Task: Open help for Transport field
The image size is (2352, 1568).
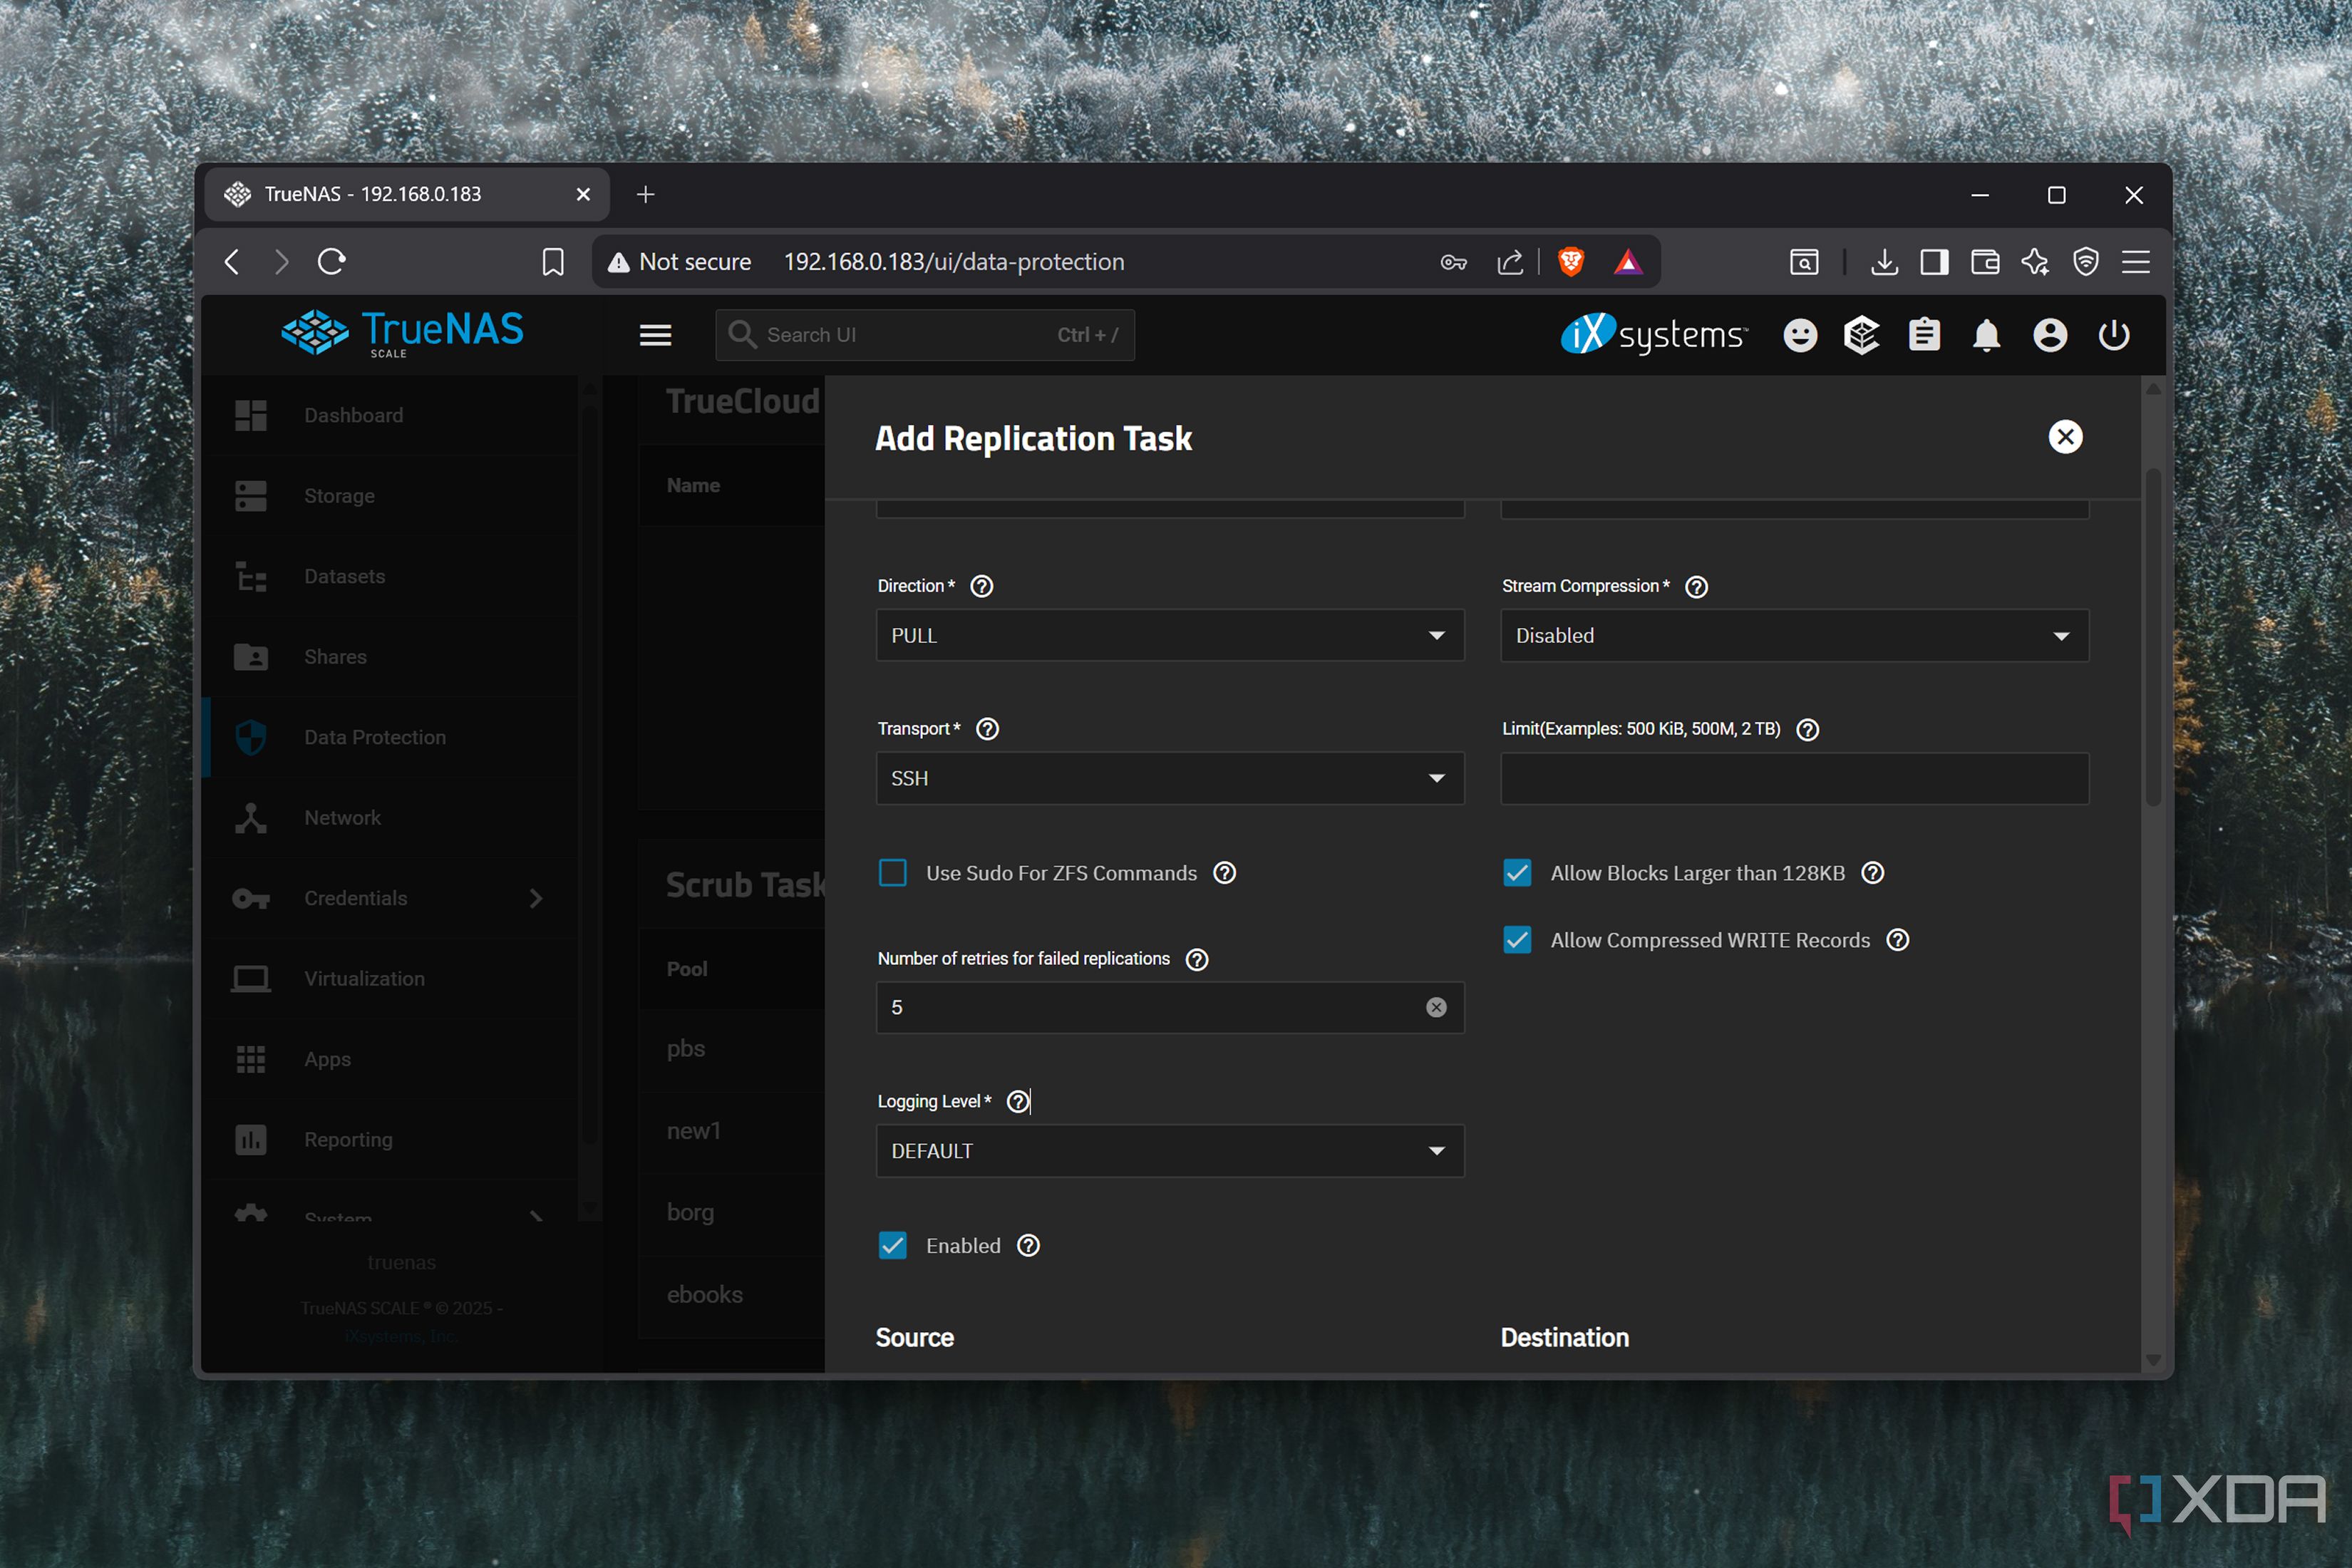Action: click(x=987, y=729)
